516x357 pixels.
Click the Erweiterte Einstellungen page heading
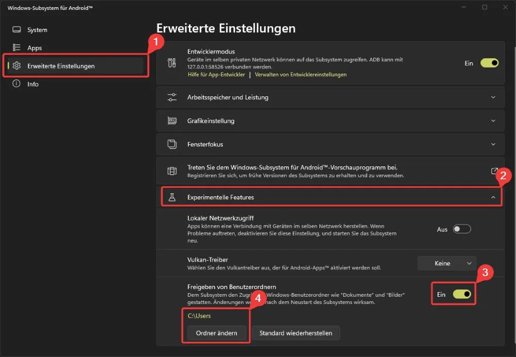pyautogui.click(x=226, y=28)
